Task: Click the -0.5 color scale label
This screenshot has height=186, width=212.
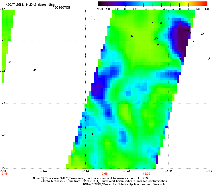Action: 134,9
